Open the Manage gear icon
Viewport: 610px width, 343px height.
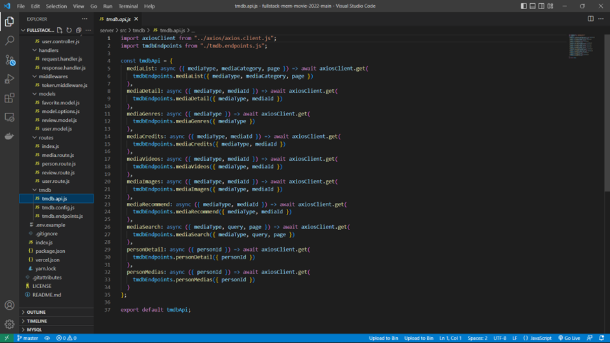tap(9, 324)
